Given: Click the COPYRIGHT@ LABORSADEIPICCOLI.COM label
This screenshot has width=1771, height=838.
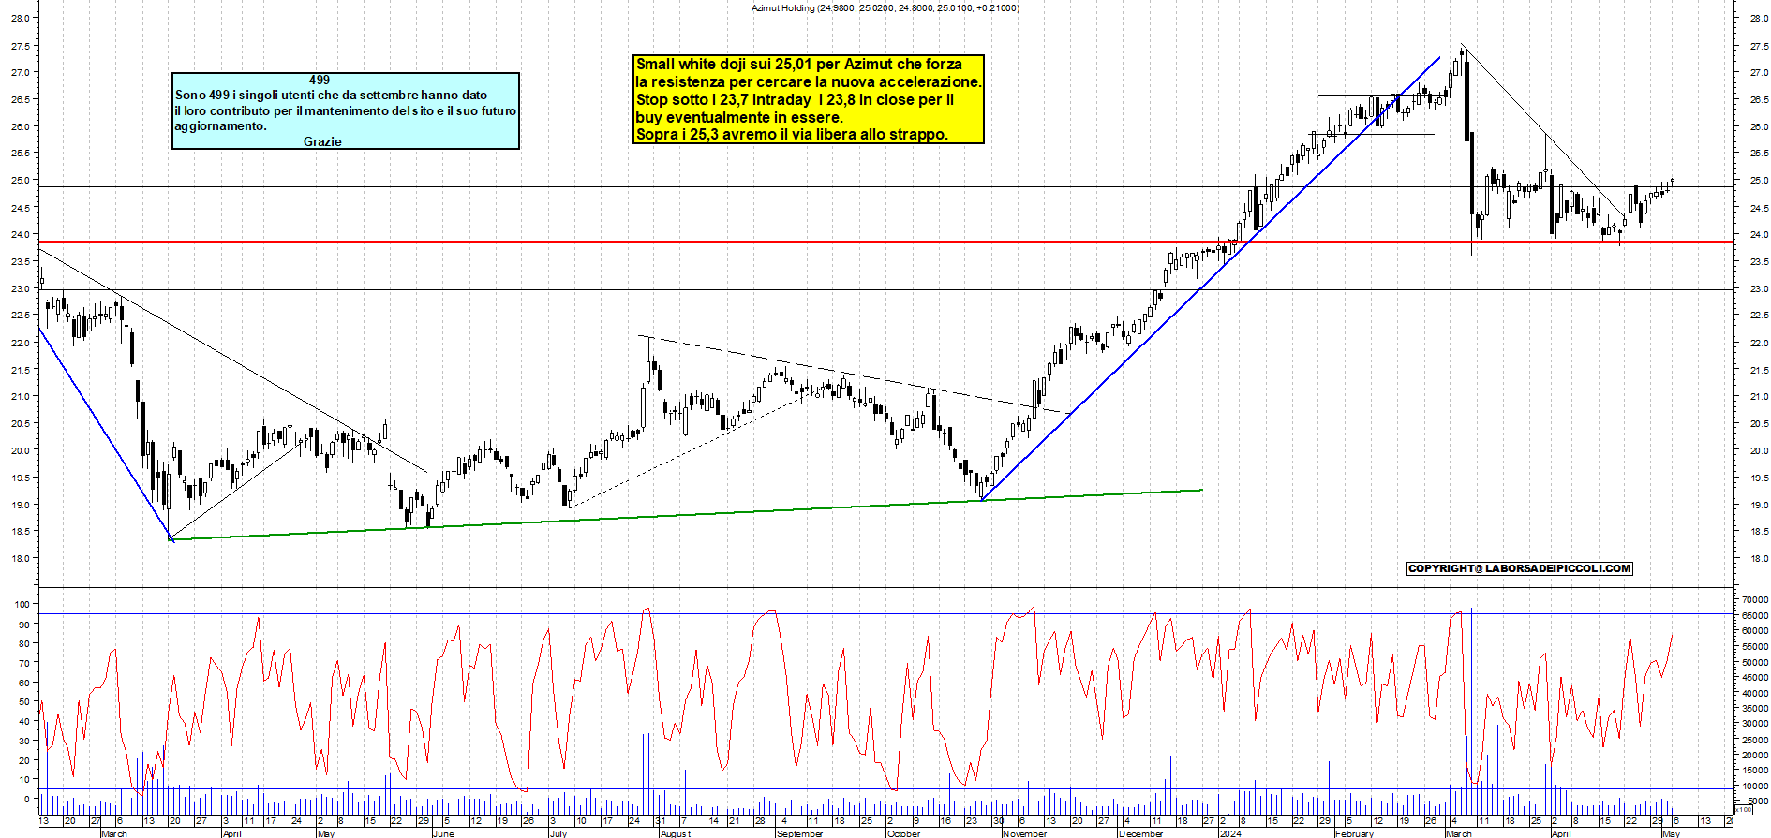Looking at the screenshot, I should pos(1520,568).
